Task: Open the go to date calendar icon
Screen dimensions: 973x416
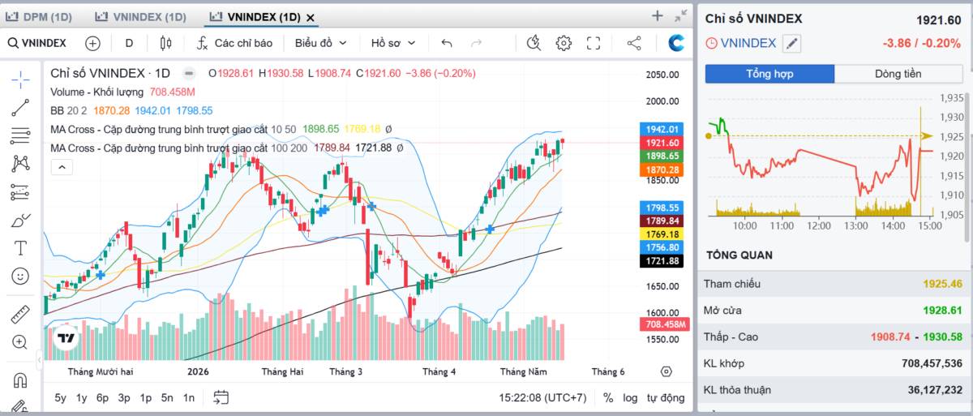Action: 221,397
